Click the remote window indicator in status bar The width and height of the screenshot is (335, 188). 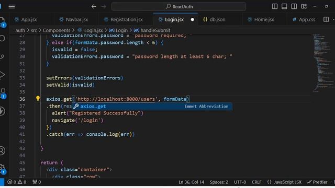click(2, 182)
